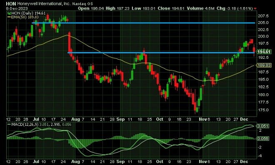Click the Aug label under the price panel
275x165 pixels.
click(x=75, y=119)
